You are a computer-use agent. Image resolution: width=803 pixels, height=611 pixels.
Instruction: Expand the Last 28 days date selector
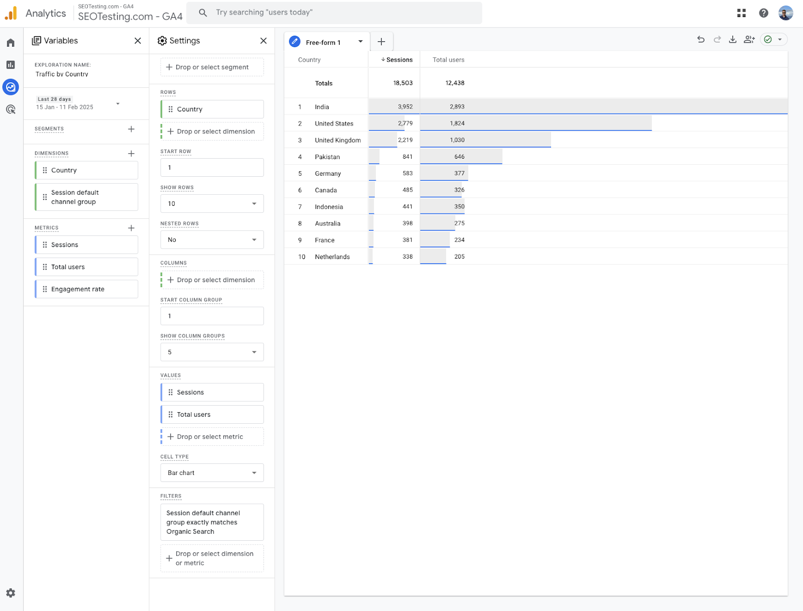tap(117, 103)
